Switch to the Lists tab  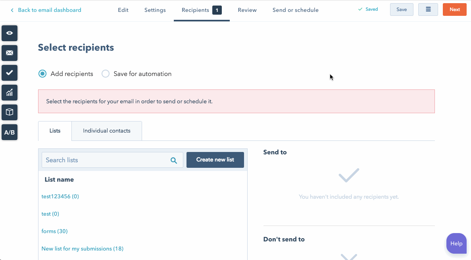click(55, 131)
